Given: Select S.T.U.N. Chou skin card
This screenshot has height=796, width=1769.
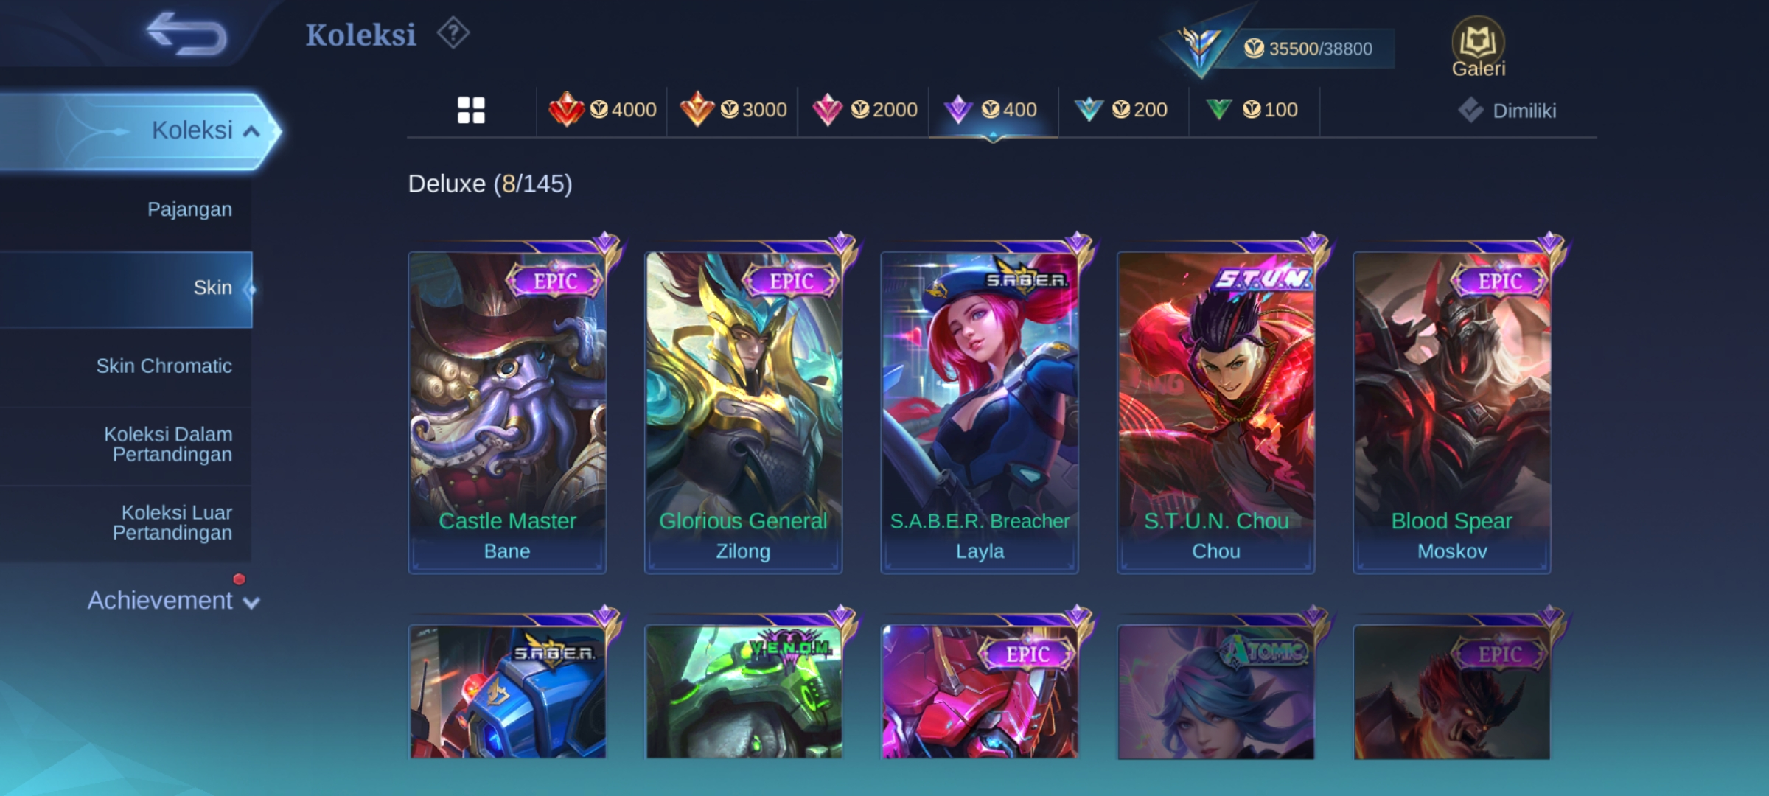Looking at the screenshot, I should [1215, 413].
